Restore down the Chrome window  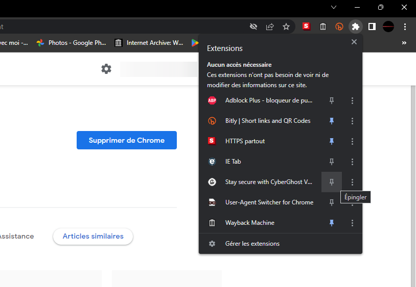tap(380, 7)
